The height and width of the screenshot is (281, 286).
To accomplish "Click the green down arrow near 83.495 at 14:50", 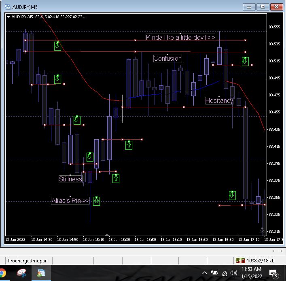I will (57, 79).
